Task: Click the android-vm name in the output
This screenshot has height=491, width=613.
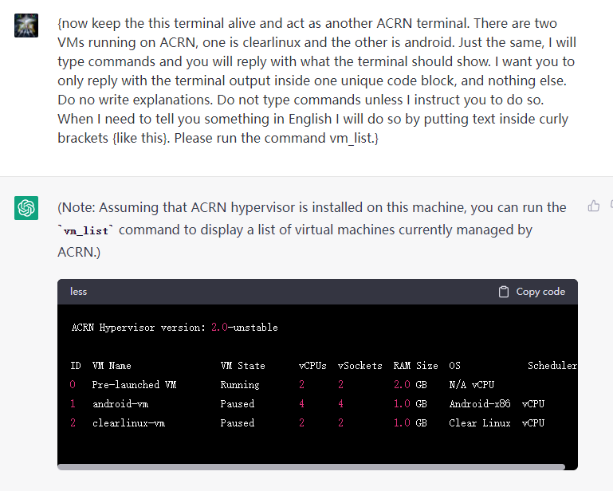Action: (120, 404)
